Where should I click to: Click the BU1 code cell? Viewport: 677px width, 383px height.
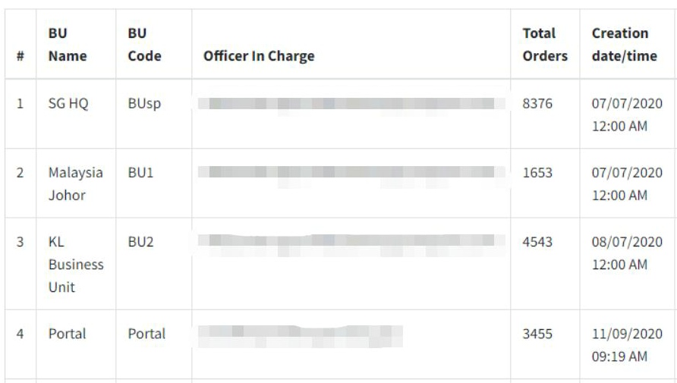(140, 172)
